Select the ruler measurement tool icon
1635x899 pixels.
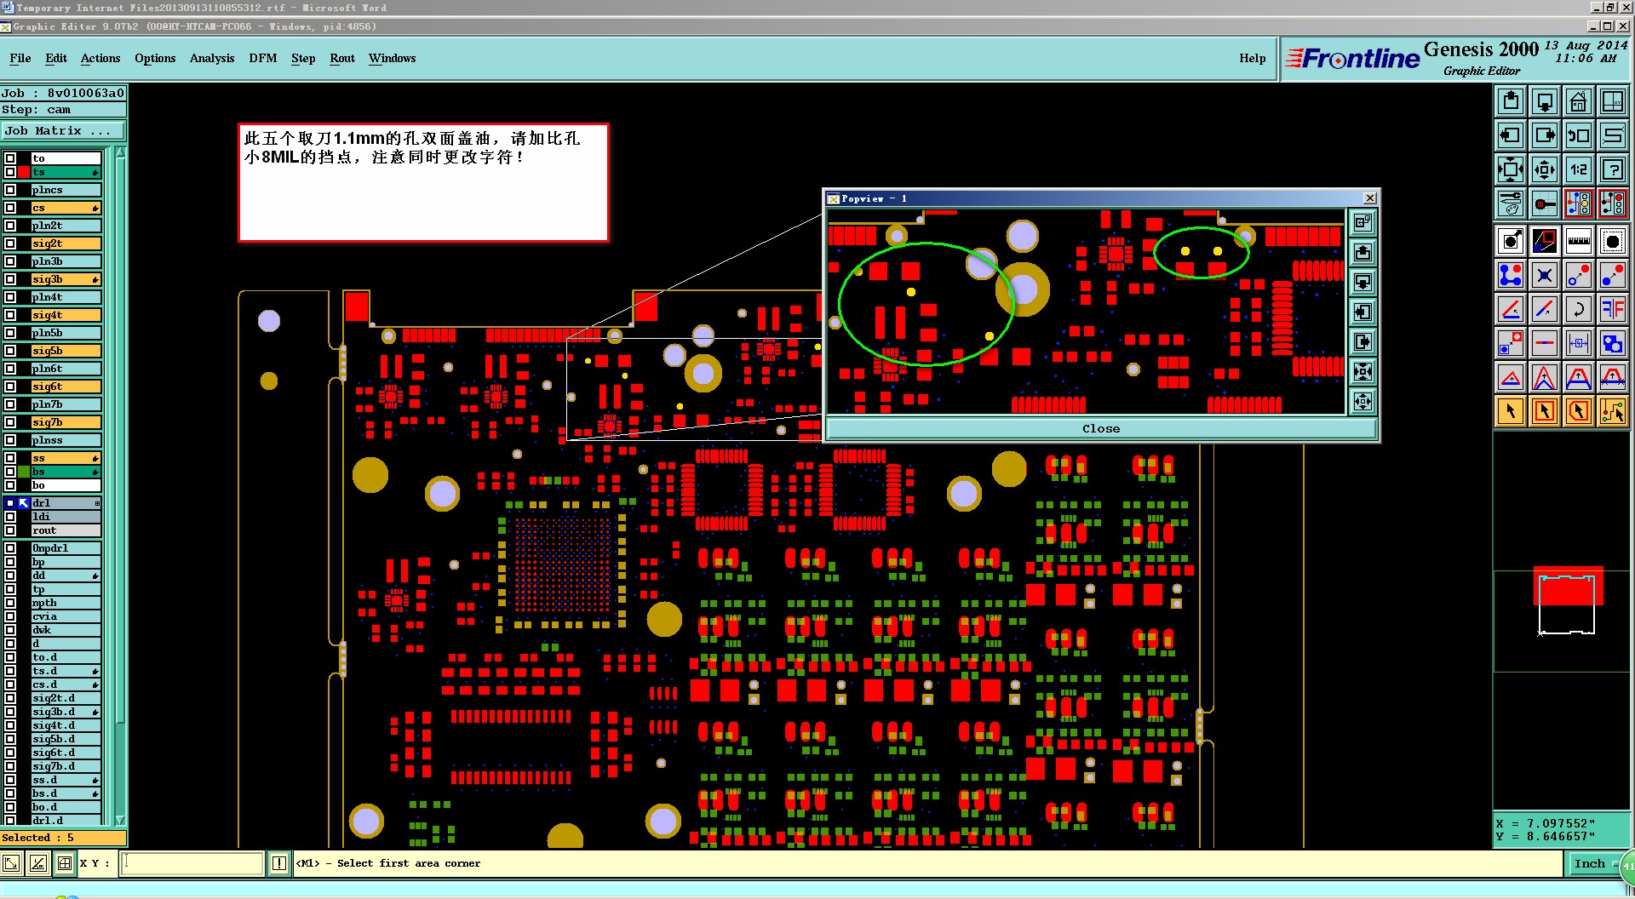pyautogui.click(x=1579, y=242)
